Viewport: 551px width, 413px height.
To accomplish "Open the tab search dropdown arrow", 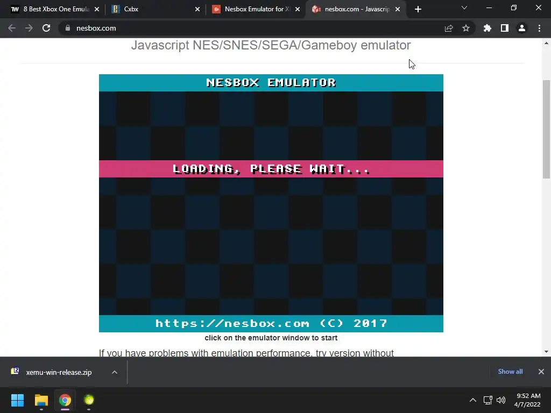I will (x=464, y=8).
